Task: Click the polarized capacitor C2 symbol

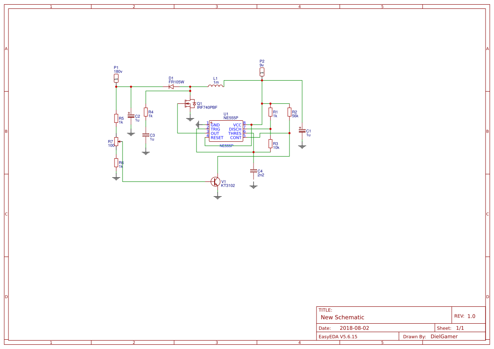Action: (131, 117)
